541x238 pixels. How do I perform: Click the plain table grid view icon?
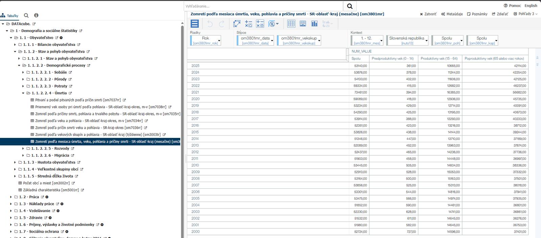click(x=291, y=24)
